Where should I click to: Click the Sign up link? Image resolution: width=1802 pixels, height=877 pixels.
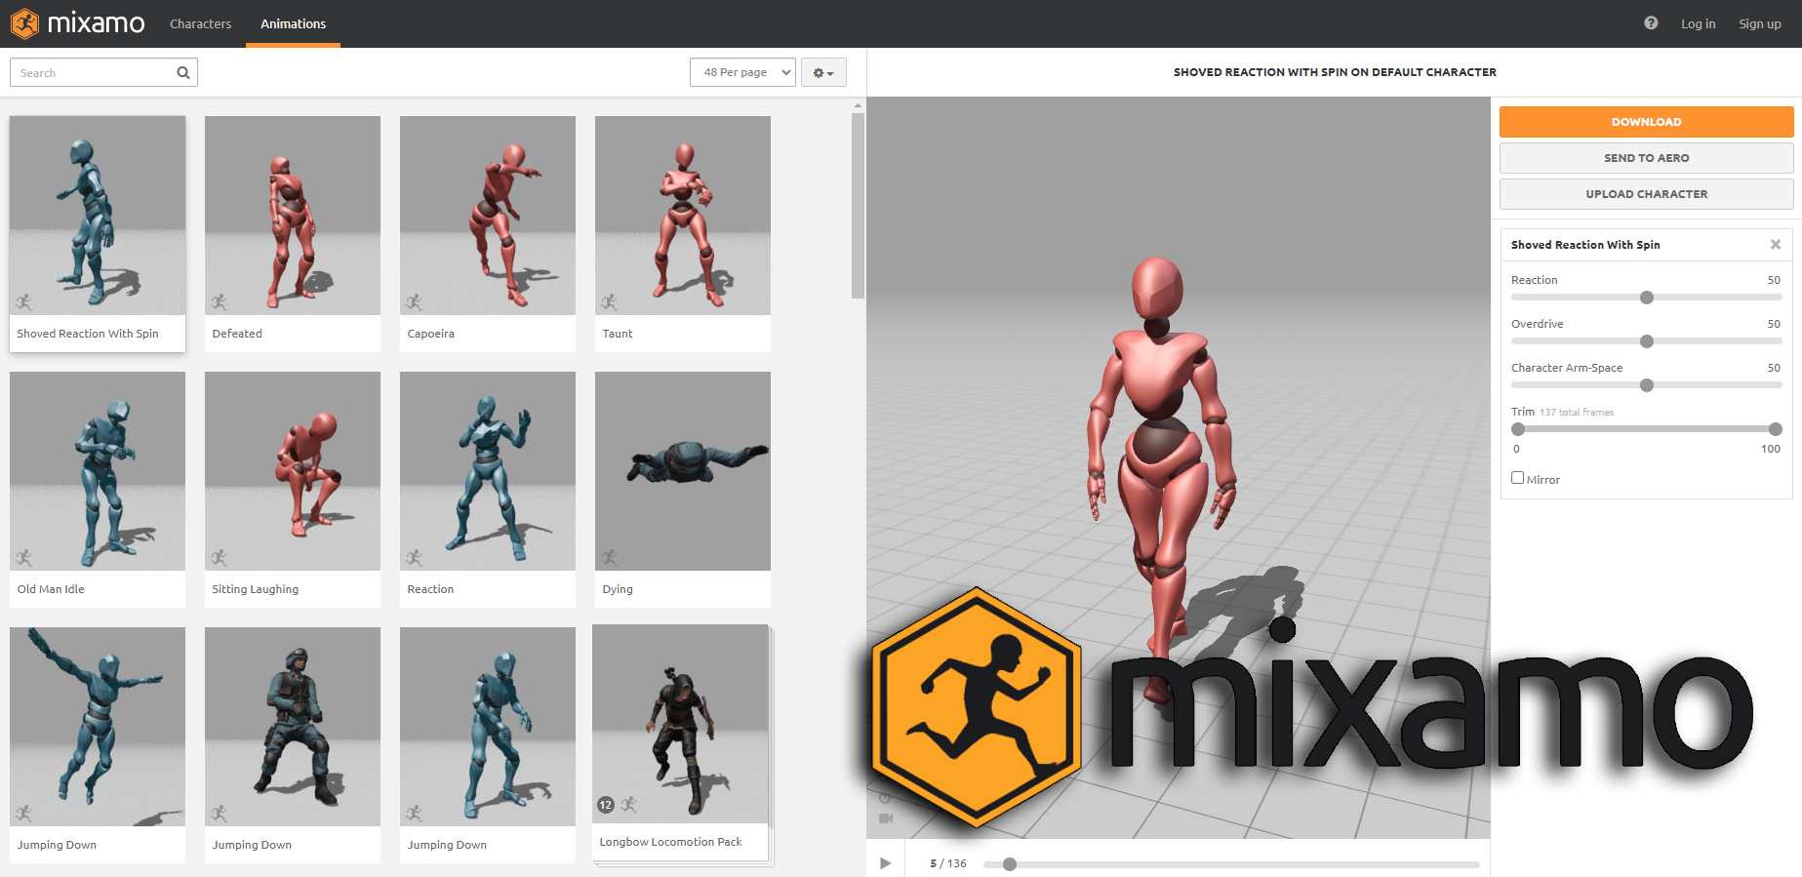(x=1759, y=23)
